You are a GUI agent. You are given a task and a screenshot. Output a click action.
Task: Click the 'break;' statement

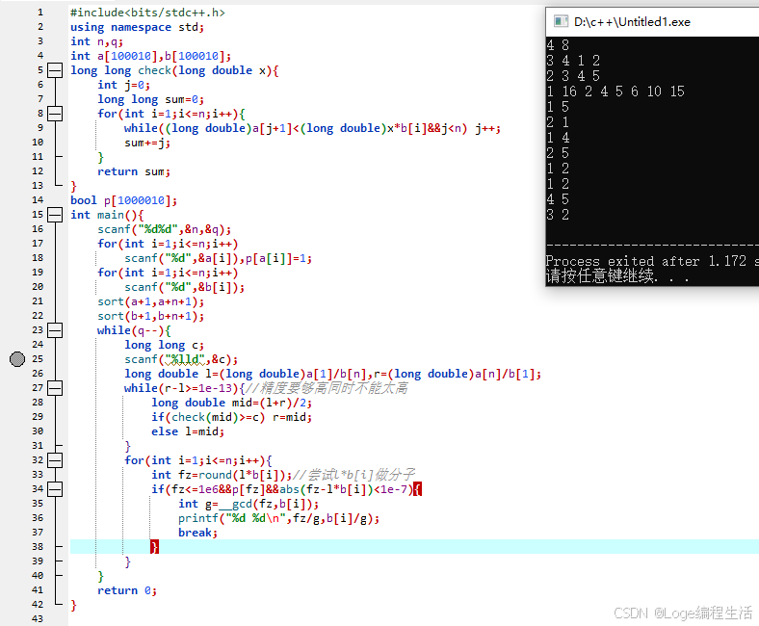[198, 533]
